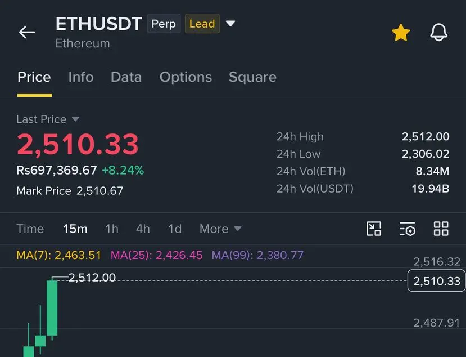Tap the large last price 2,510.33

coord(78,144)
